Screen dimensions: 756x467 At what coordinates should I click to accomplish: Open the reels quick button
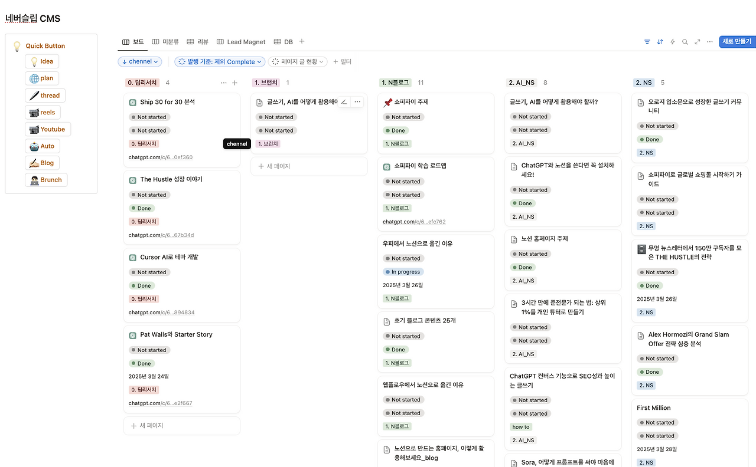tap(42, 112)
